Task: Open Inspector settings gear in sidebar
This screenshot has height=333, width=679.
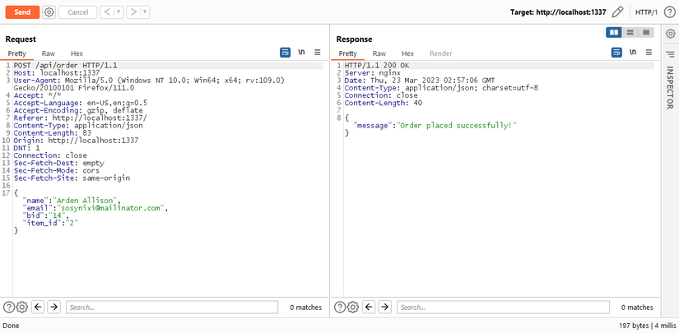Action: [x=671, y=34]
